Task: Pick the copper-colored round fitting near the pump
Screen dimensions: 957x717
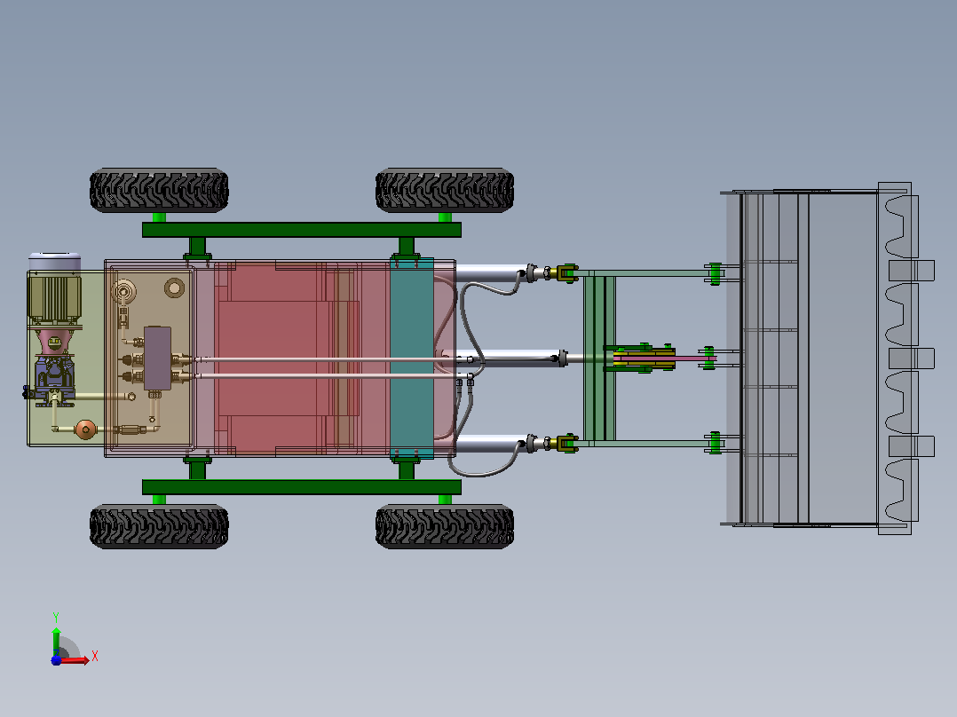Action: click(85, 429)
